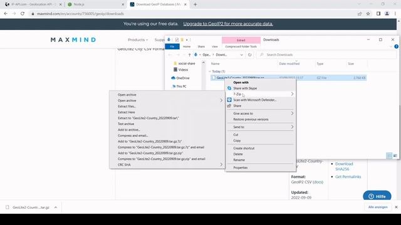Click Create shortcut in context menu
Screen dimensions: 401x225
[244, 148]
